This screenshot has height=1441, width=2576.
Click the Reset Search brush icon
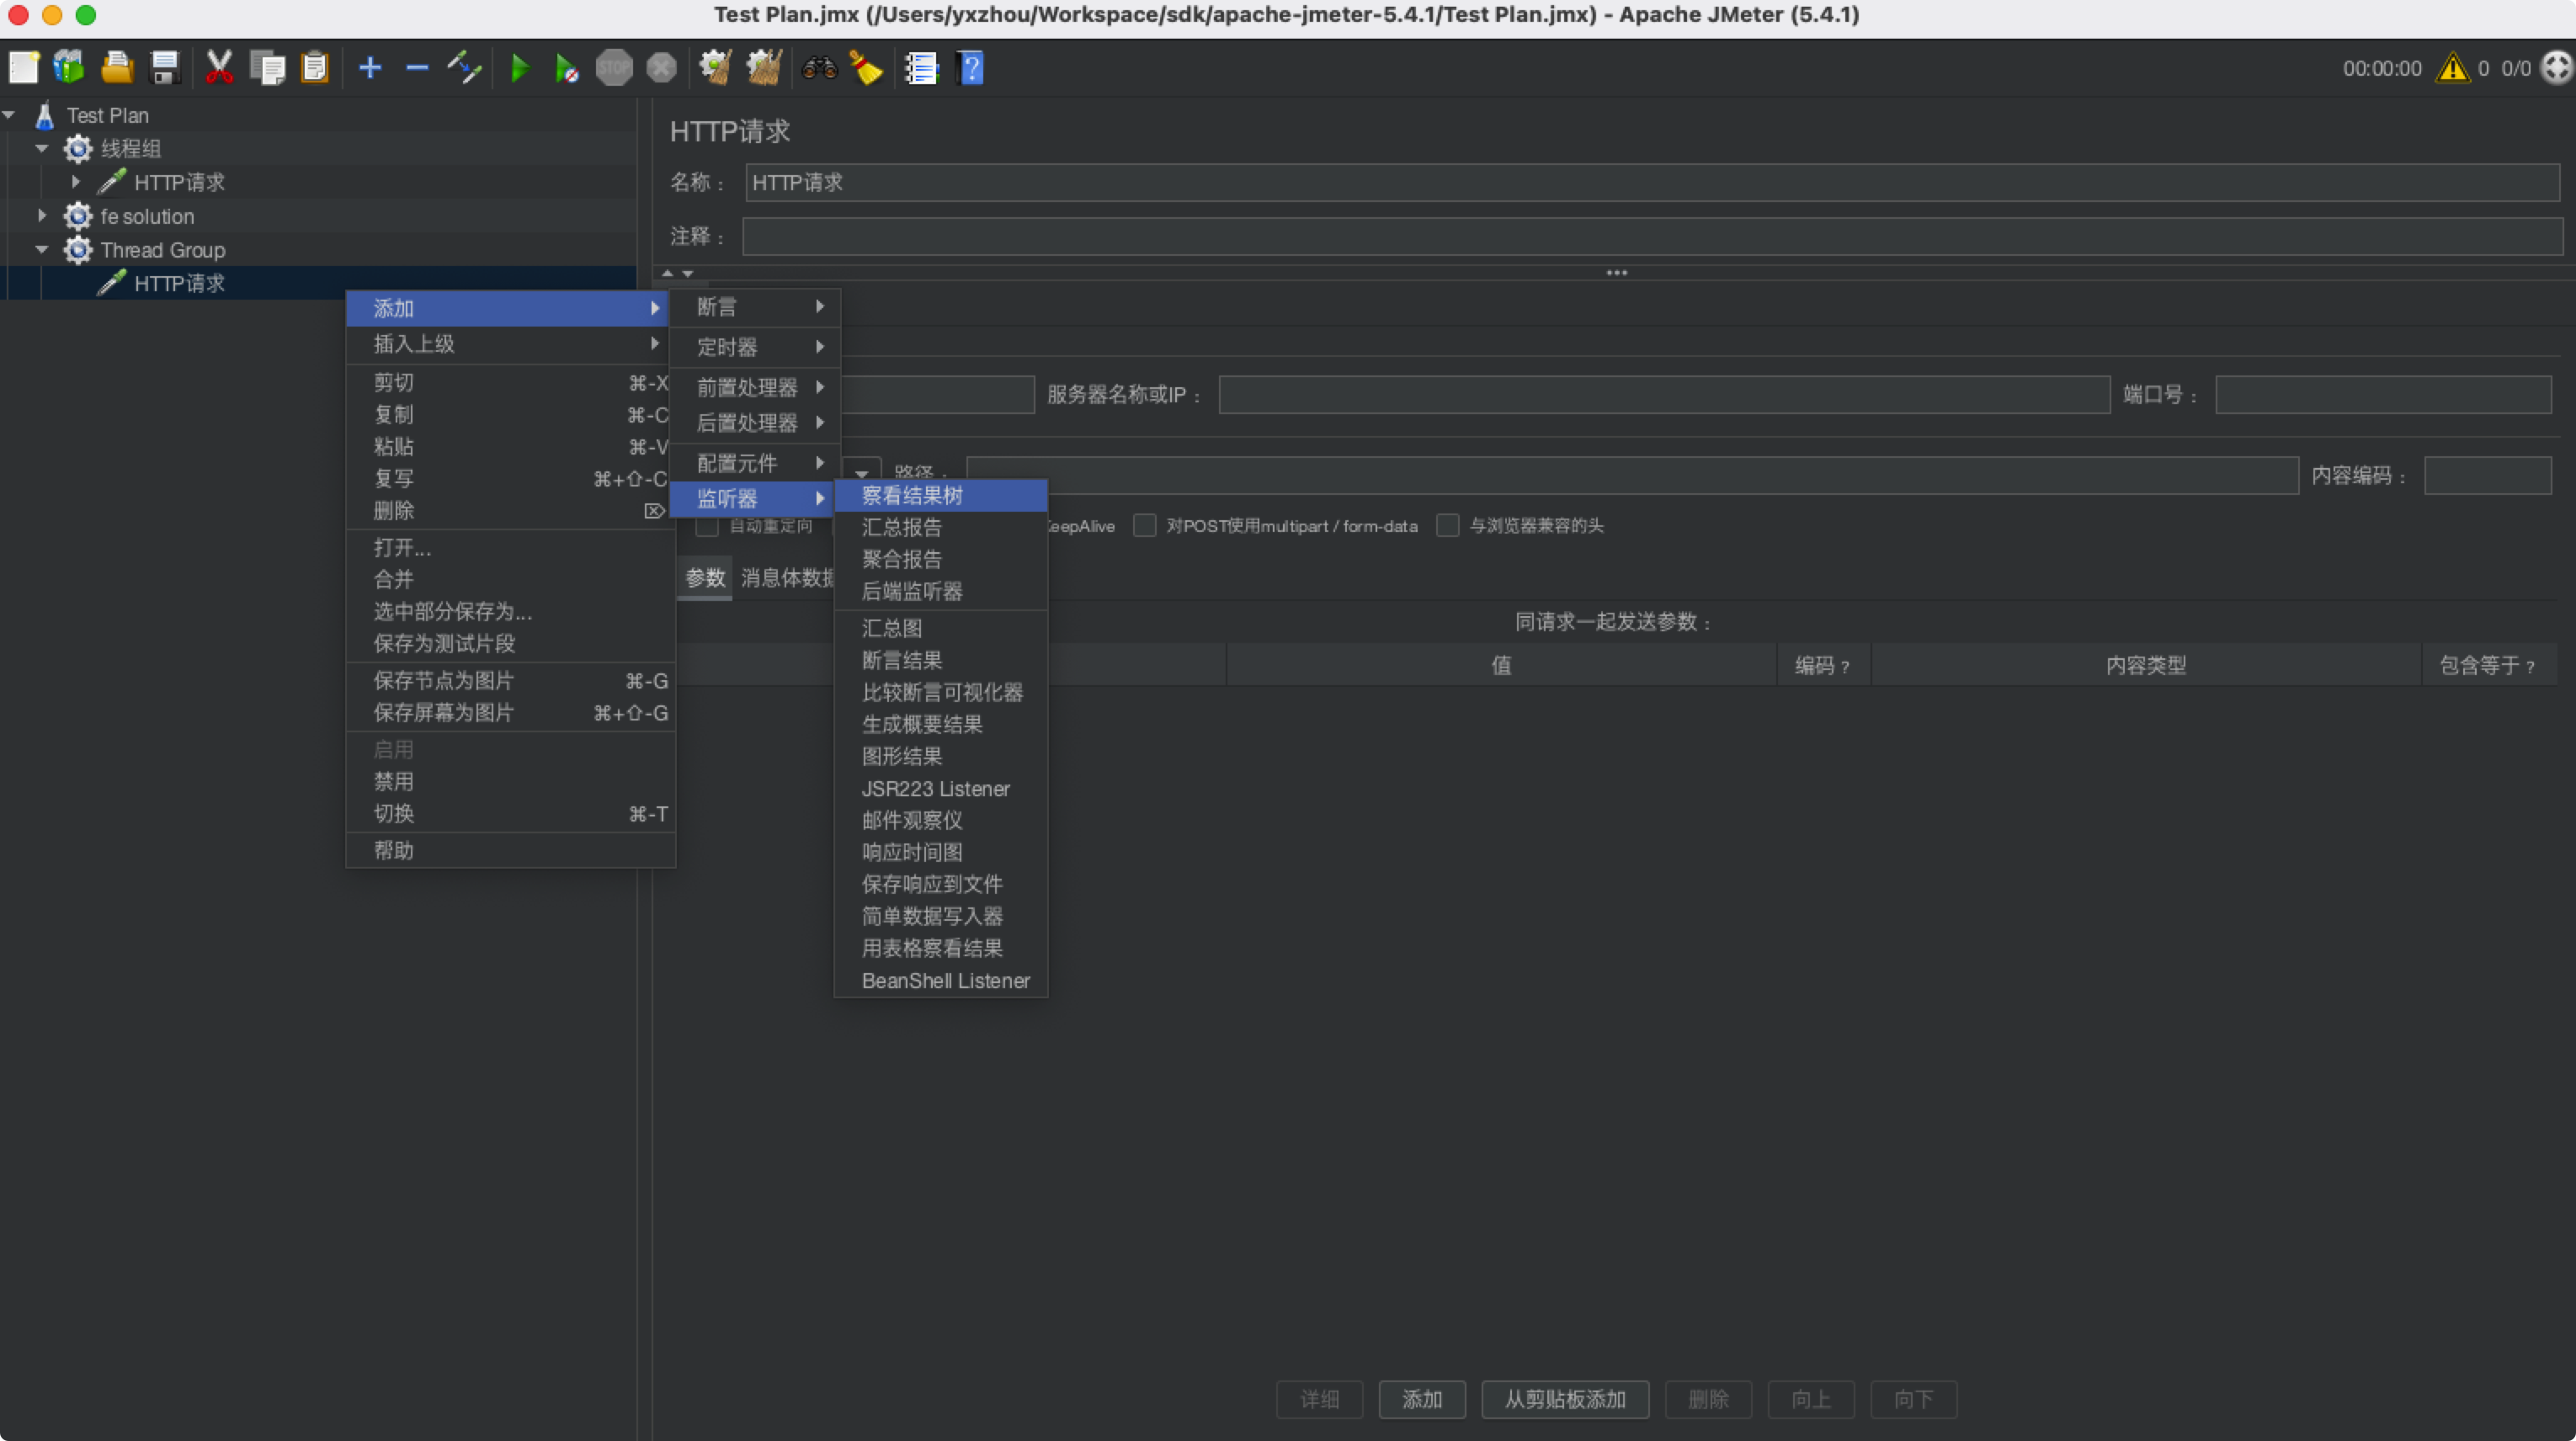click(x=866, y=68)
